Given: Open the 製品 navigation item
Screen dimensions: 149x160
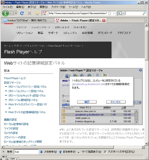Looking at the screenshot, I should (40, 33).
